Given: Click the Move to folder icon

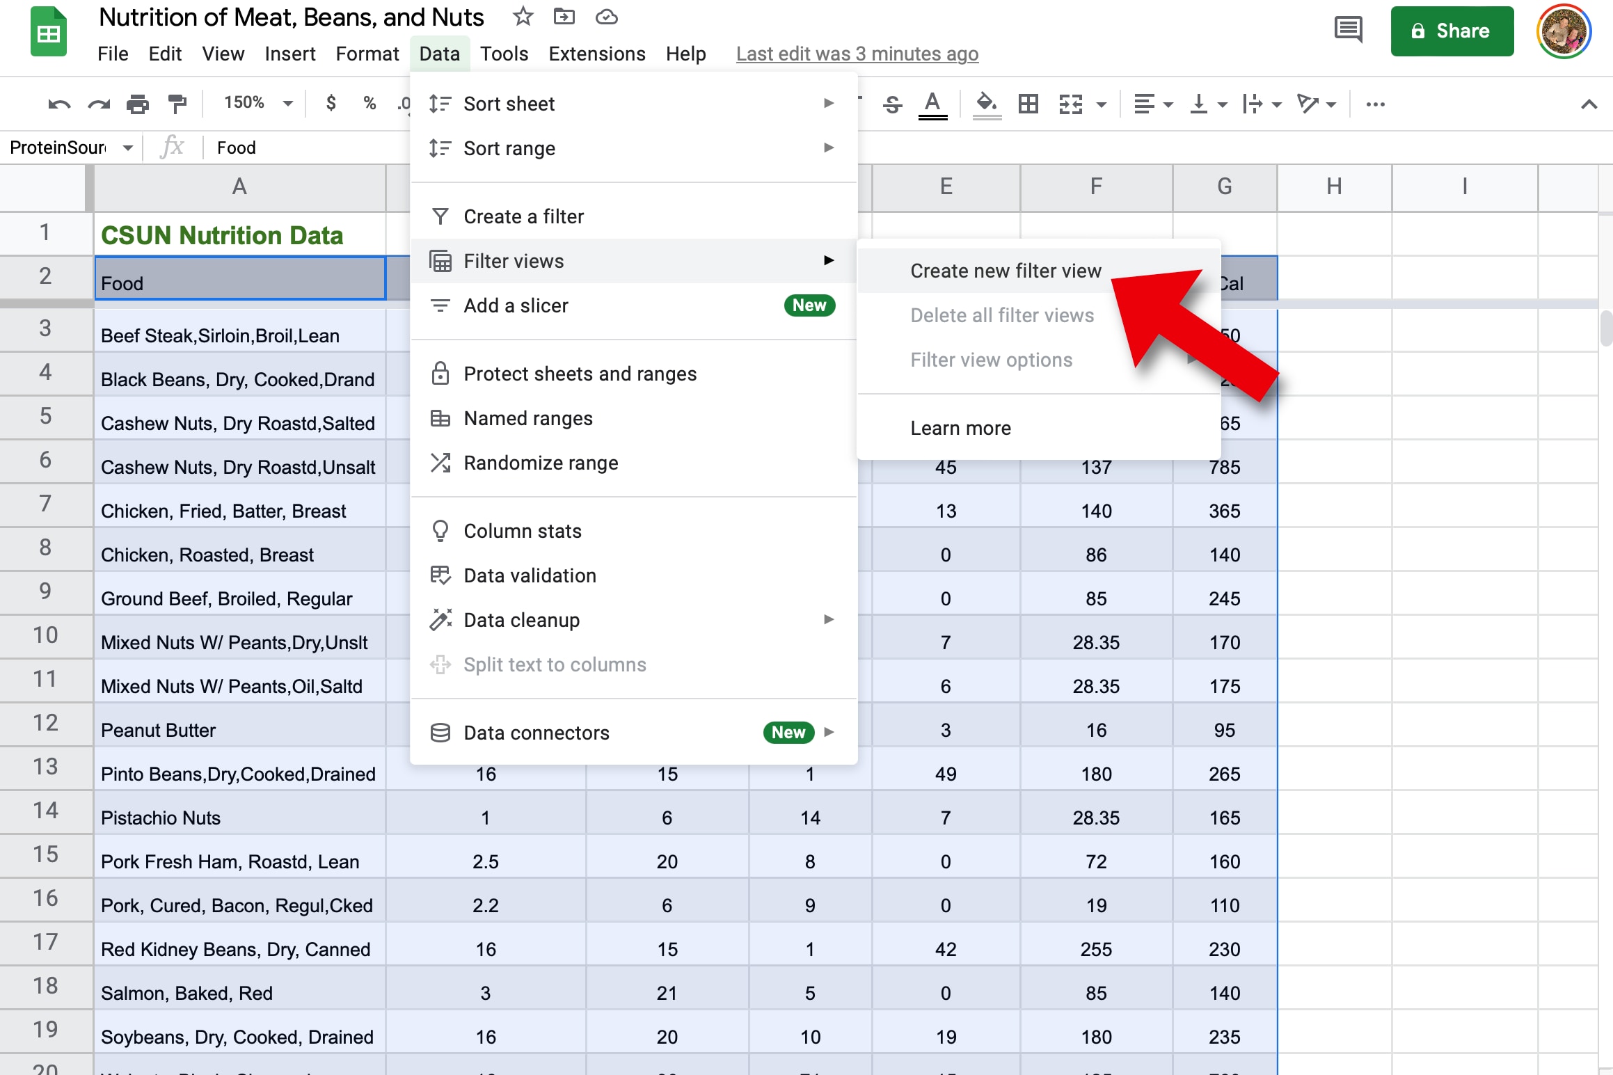Looking at the screenshot, I should click(x=564, y=17).
